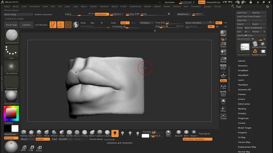The width and height of the screenshot is (273, 153).
Task: Expand the Subtool palette section
Action: (x=241, y=61)
